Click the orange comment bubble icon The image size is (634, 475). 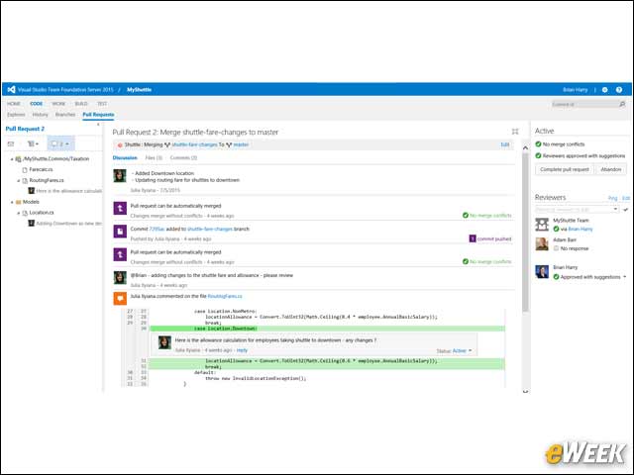coord(120,298)
